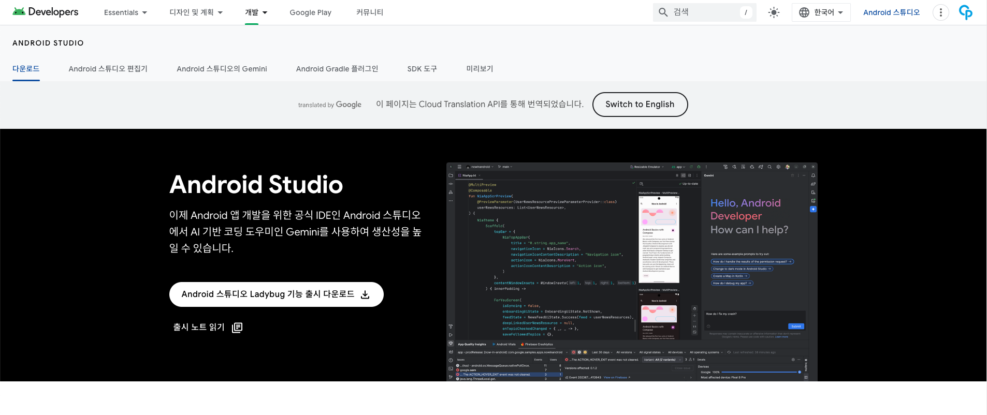987x415 pixels.
Task: Expand the 디자인 및 계획 menu
Action: [196, 12]
